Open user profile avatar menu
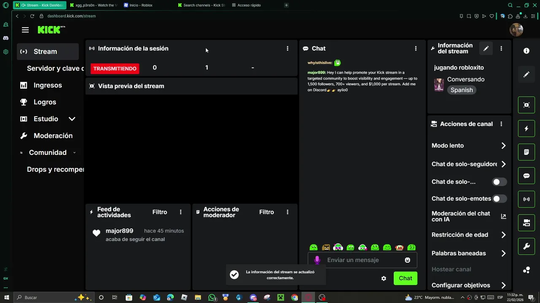Image resolution: width=540 pixels, height=303 pixels. pos(516,29)
